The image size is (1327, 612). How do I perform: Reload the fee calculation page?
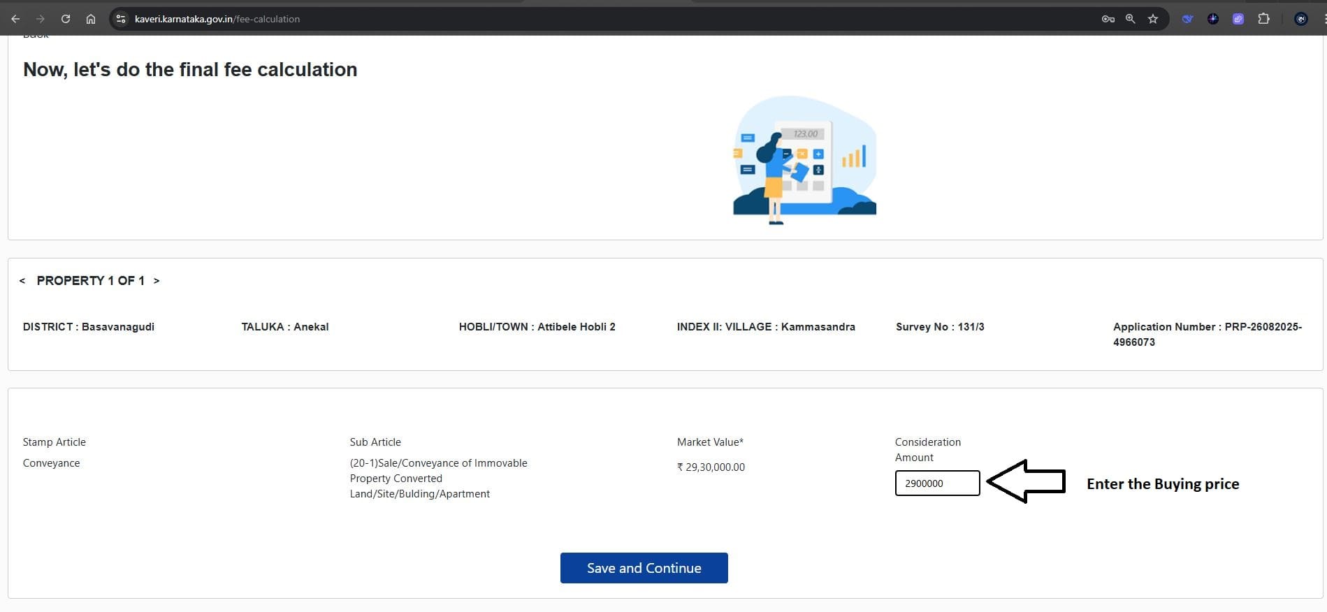point(66,19)
